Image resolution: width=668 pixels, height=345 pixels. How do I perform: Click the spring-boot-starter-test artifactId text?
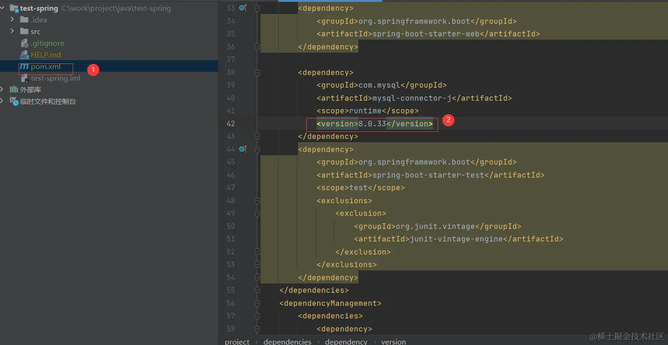click(428, 175)
